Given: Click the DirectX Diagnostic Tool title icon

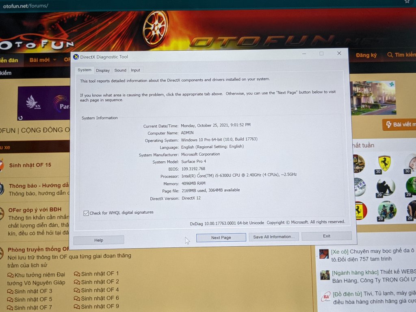Looking at the screenshot, I should click(76, 57).
